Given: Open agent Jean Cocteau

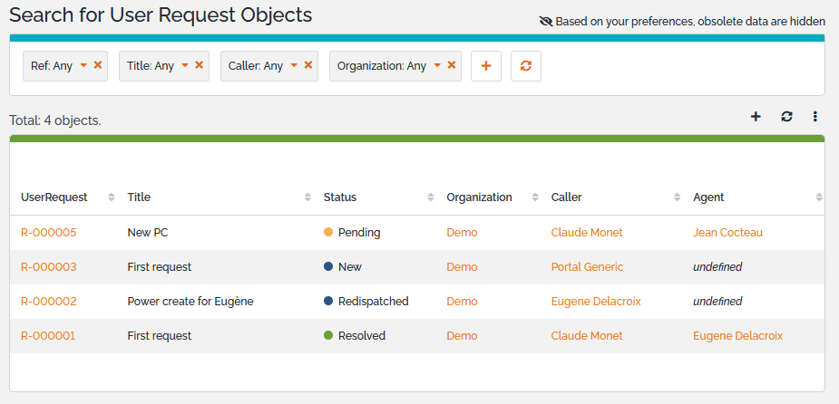Looking at the screenshot, I should pos(727,233).
